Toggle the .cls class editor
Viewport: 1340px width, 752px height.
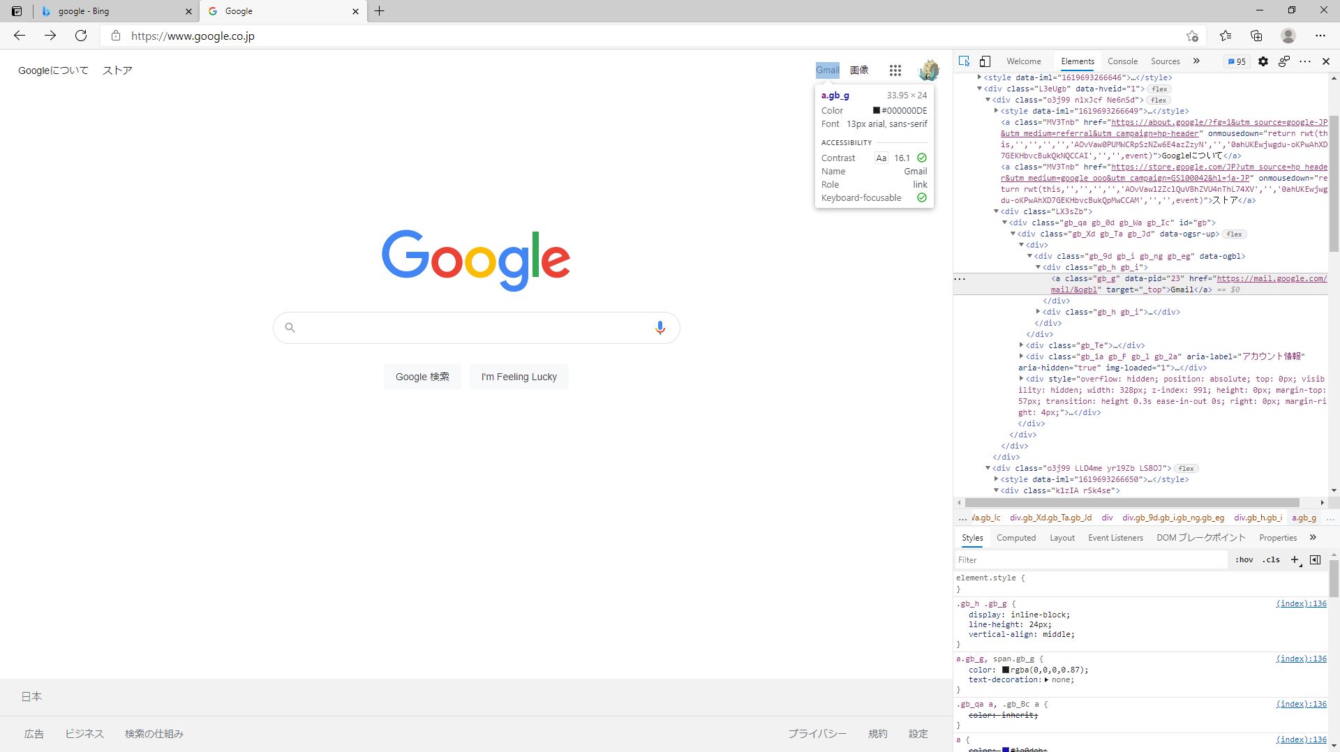(1272, 559)
